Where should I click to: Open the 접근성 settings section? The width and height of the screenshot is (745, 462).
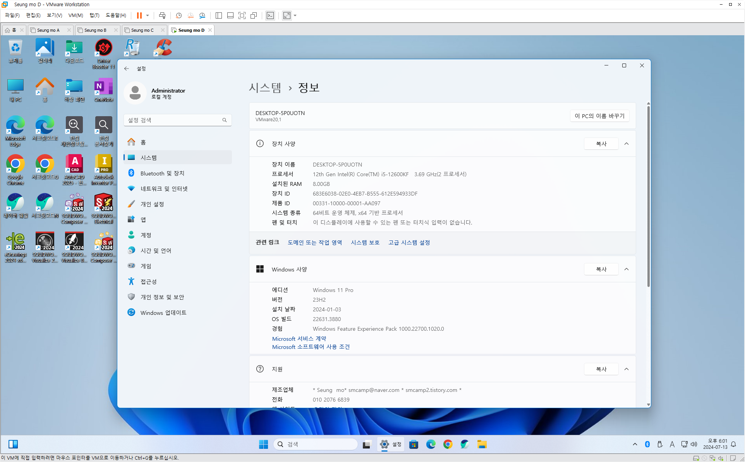[x=148, y=282]
